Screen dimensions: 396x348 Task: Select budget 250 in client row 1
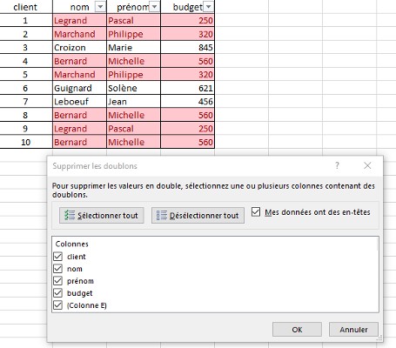point(187,20)
